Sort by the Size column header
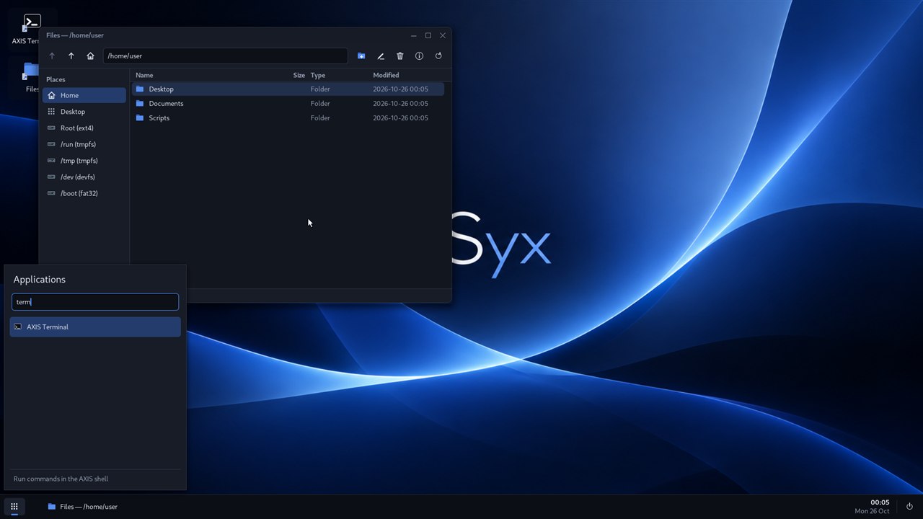 299,75
